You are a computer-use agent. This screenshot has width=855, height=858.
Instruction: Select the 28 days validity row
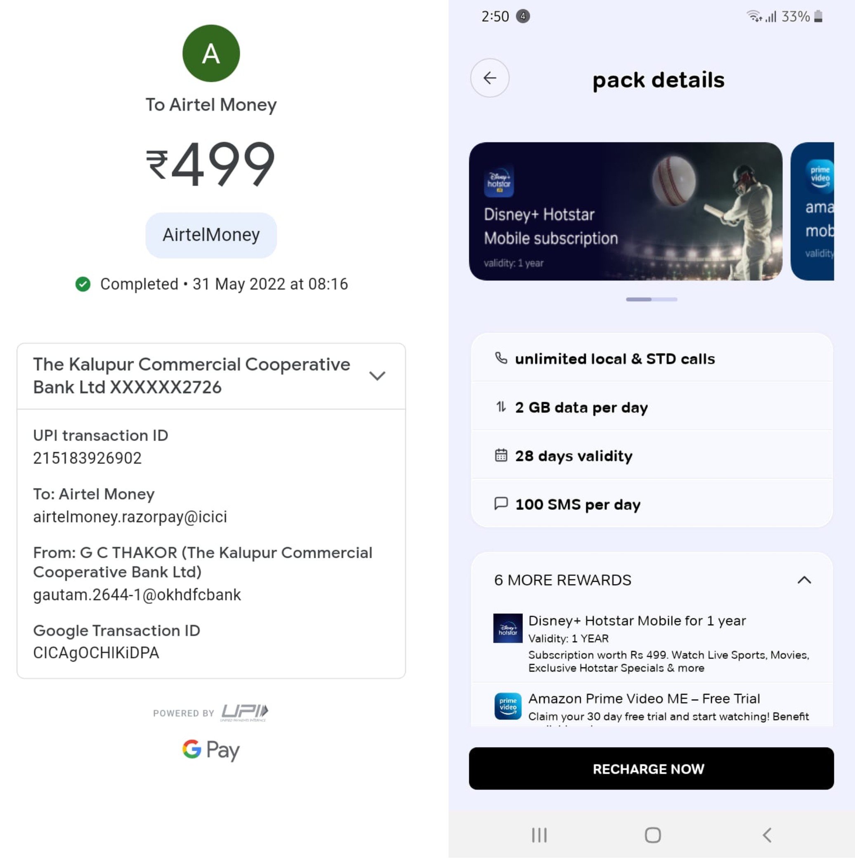[651, 456]
